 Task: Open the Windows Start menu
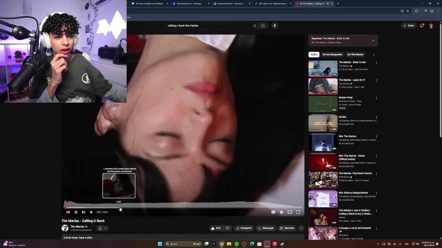160,244
